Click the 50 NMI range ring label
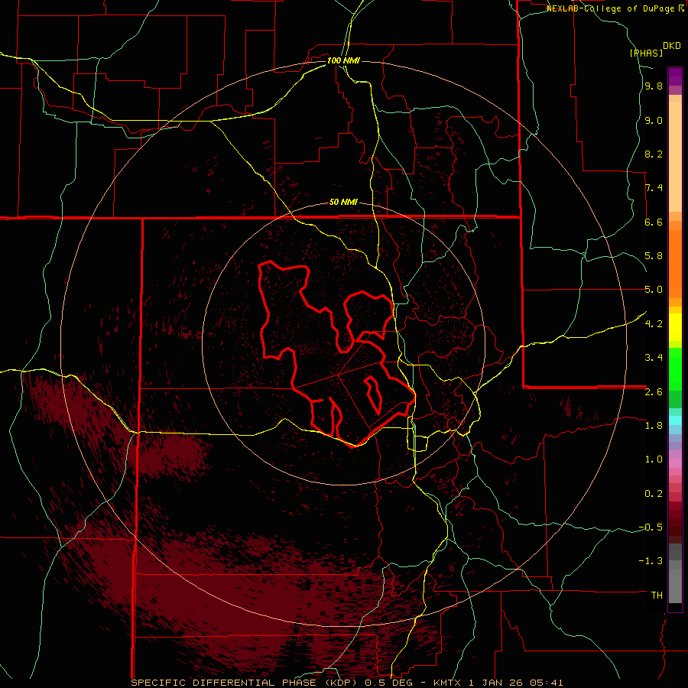Viewport: 688px width, 688px height. [343, 203]
